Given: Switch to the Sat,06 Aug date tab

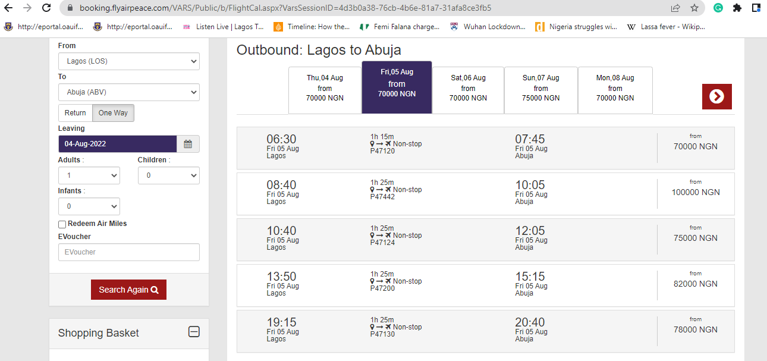Looking at the screenshot, I should point(468,90).
